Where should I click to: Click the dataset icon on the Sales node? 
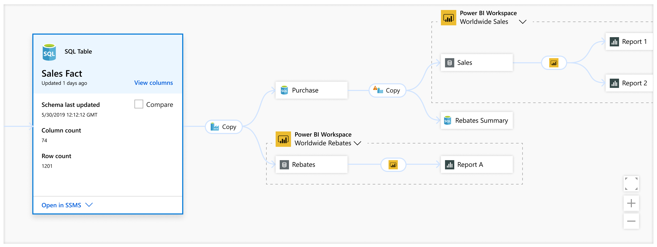click(x=449, y=63)
